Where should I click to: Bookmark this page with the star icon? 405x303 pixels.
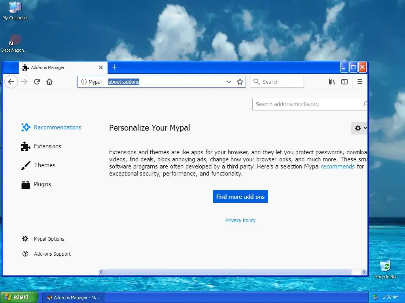pyautogui.click(x=240, y=82)
